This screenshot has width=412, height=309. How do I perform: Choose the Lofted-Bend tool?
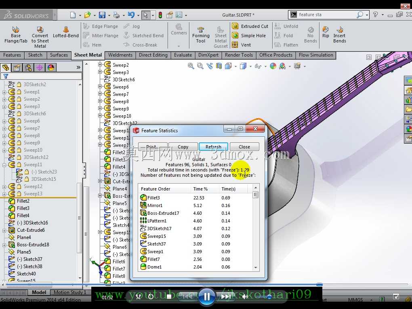coord(66,32)
